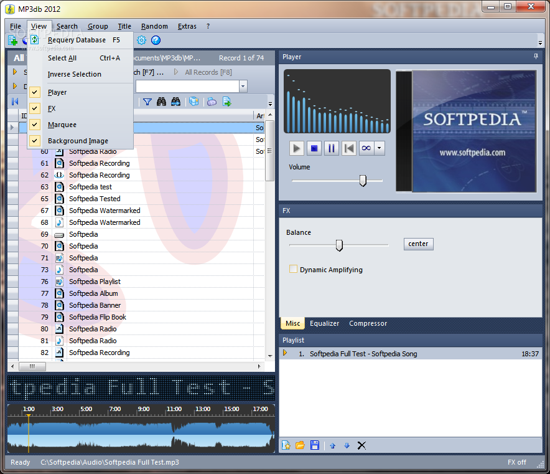Enable the Dynamic Amplifying checkbox
This screenshot has height=474, width=550.
click(293, 269)
